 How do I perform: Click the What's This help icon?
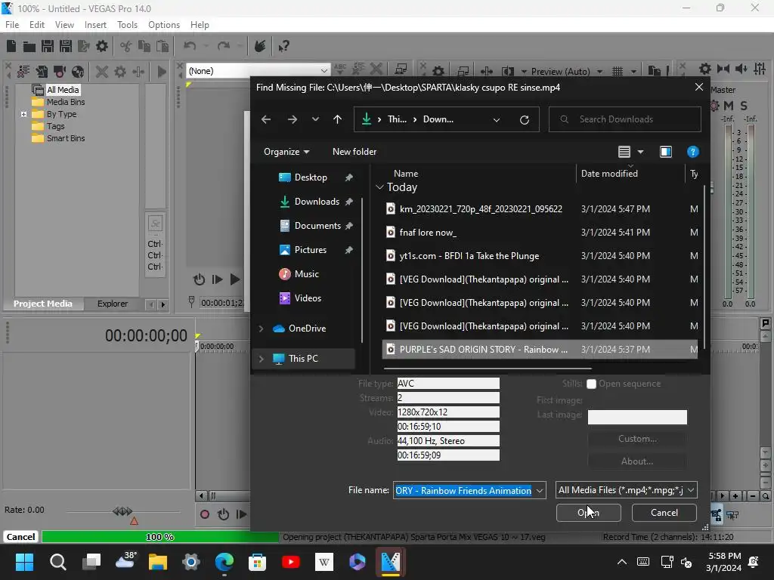[x=283, y=46]
